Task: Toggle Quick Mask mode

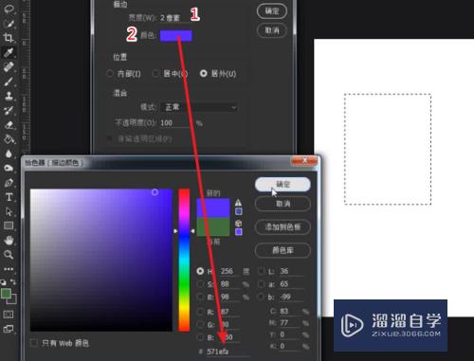Action: [x=9, y=315]
